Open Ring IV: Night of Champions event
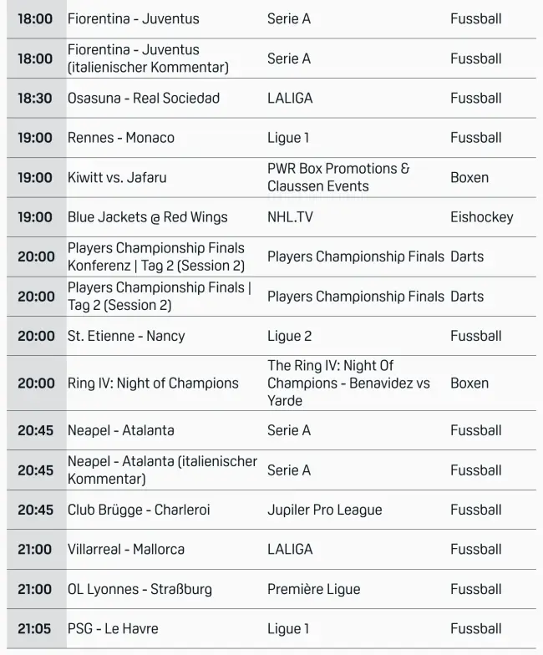 click(x=153, y=383)
